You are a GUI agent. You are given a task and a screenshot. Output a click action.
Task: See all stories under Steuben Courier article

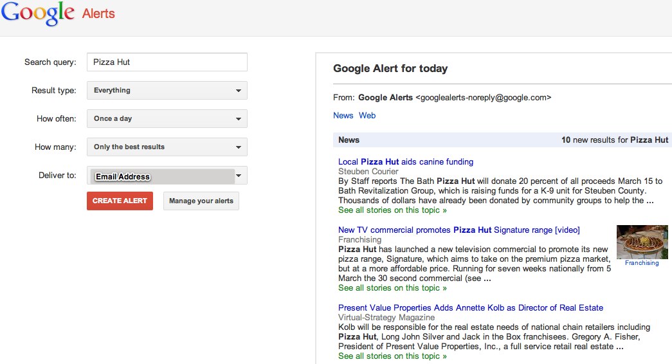click(392, 210)
